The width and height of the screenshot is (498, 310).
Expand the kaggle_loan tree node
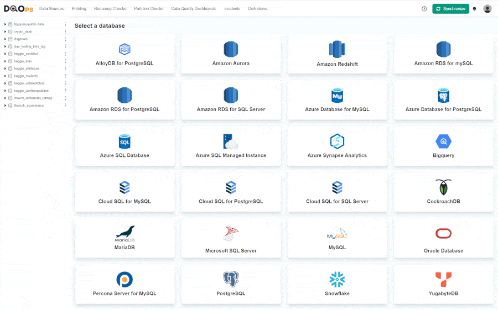[x=5, y=61]
